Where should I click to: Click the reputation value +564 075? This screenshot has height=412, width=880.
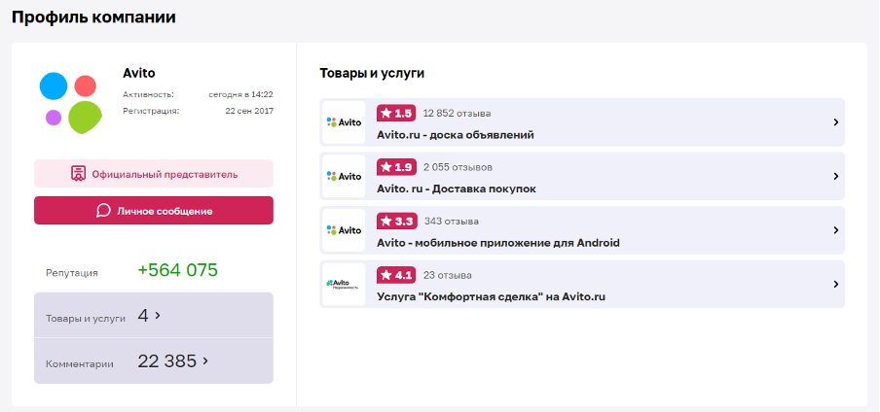pos(177,270)
